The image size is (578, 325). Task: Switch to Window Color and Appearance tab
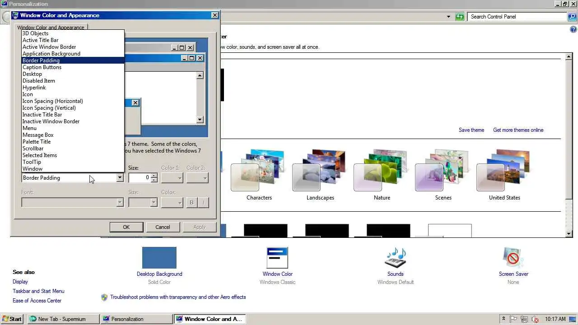pyautogui.click(x=51, y=28)
